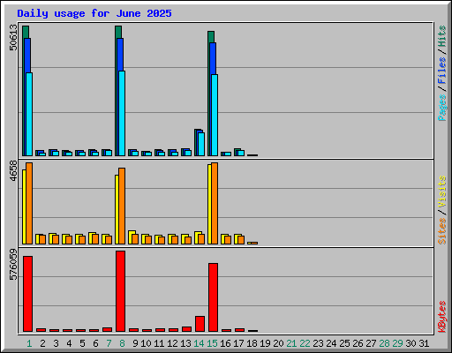Screen dimensions: 452x353
Task: Select the cyan Pages bar for day 15
Action: point(215,115)
